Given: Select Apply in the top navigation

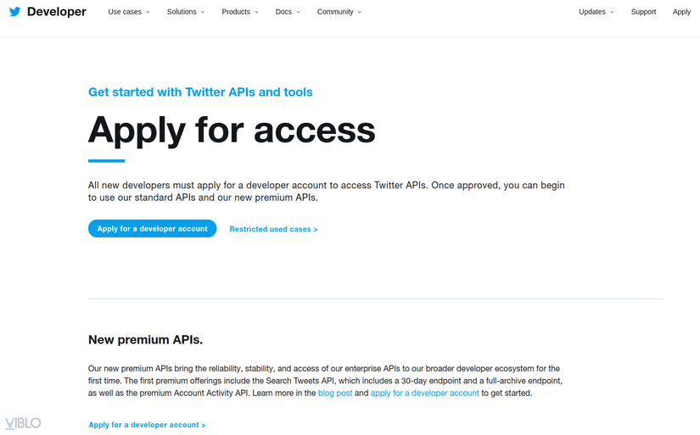Looking at the screenshot, I should (681, 12).
